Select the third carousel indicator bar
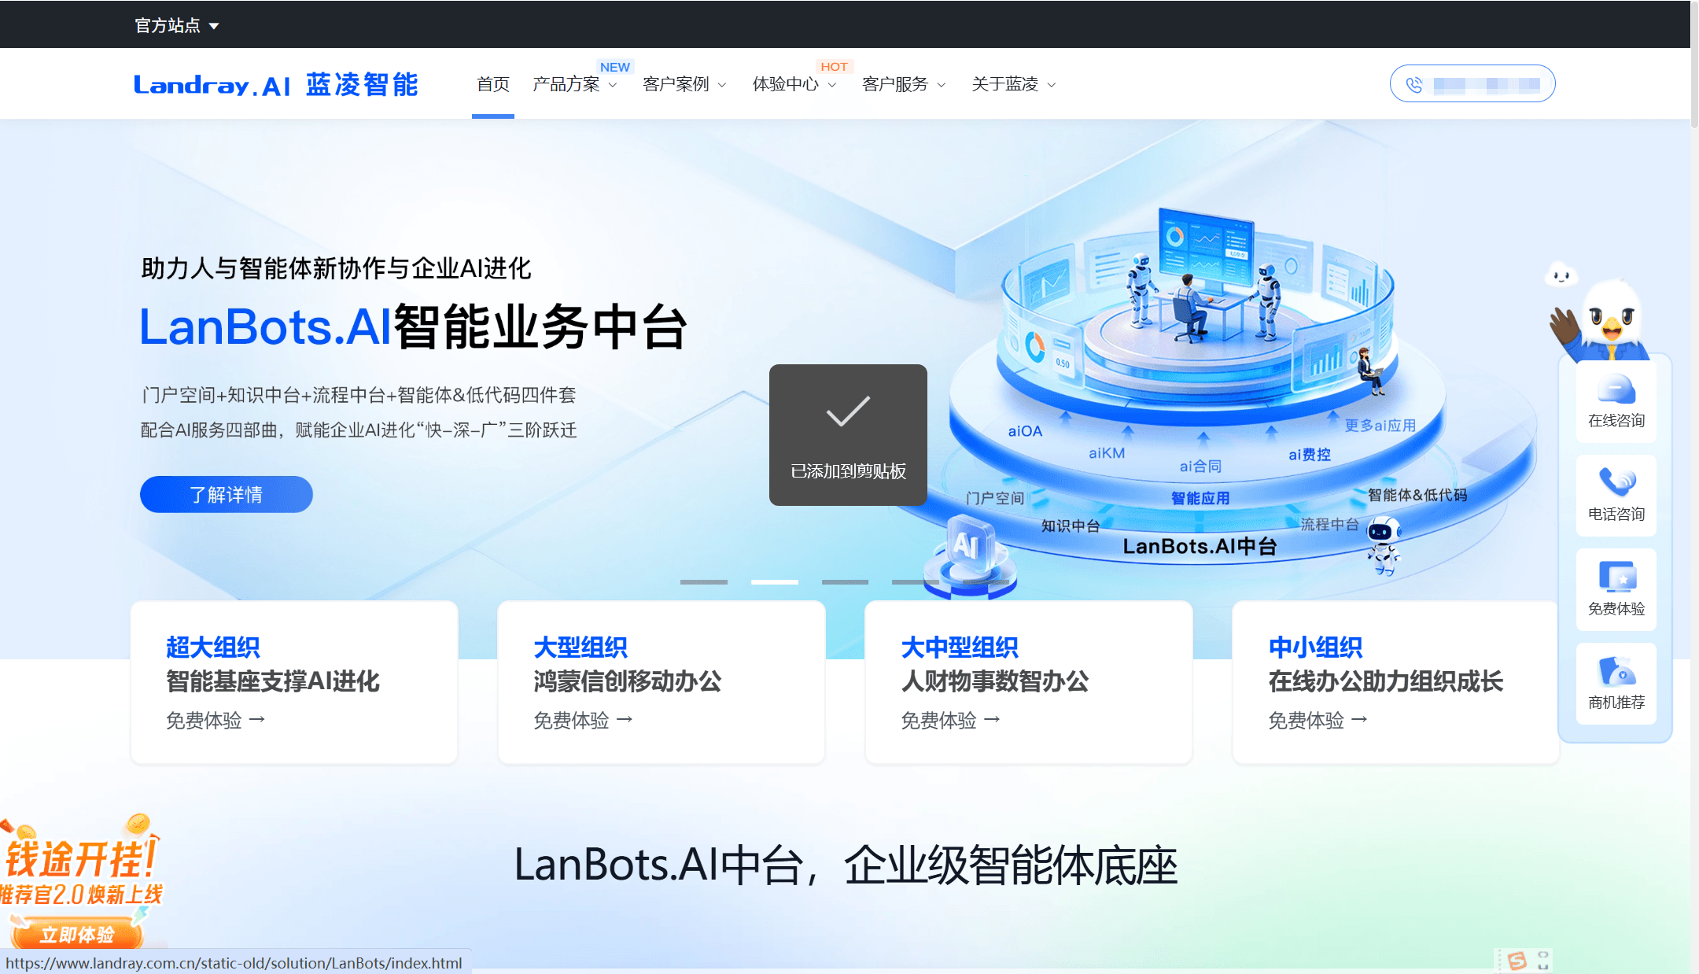The width and height of the screenshot is (1699, 974). (845, 582)
